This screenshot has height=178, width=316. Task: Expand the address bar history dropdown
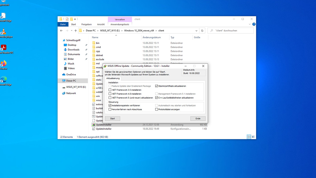click(x=197, y=31)
